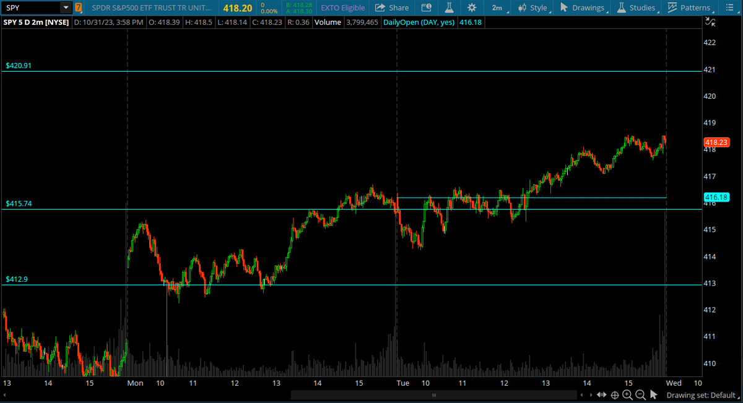Select the Zoom In magnifier icon
Screen dimensions: 743x403
point(628,394)
